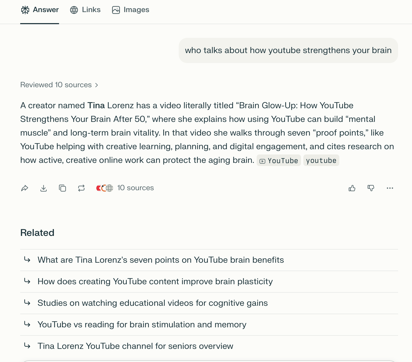Open the YouTube video citation chip
This screenshot has height=362, width=412.
[279, 161]
